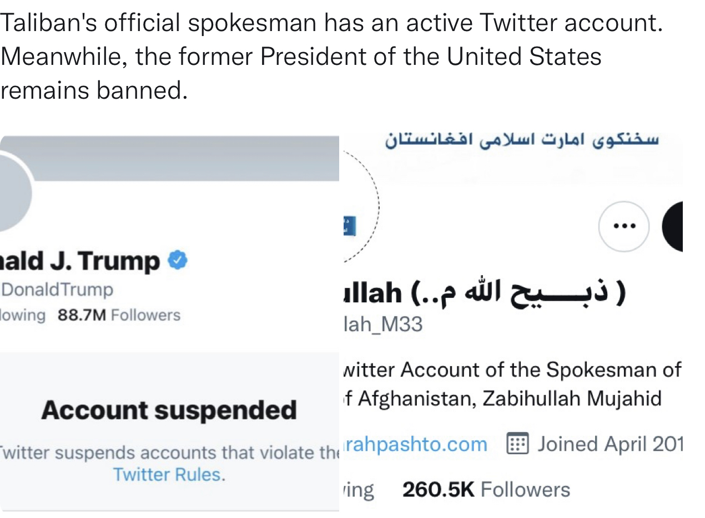Viewport: 705px width, 518px height.
Task: Open the three-dots more options button
Action: point(624,226)
